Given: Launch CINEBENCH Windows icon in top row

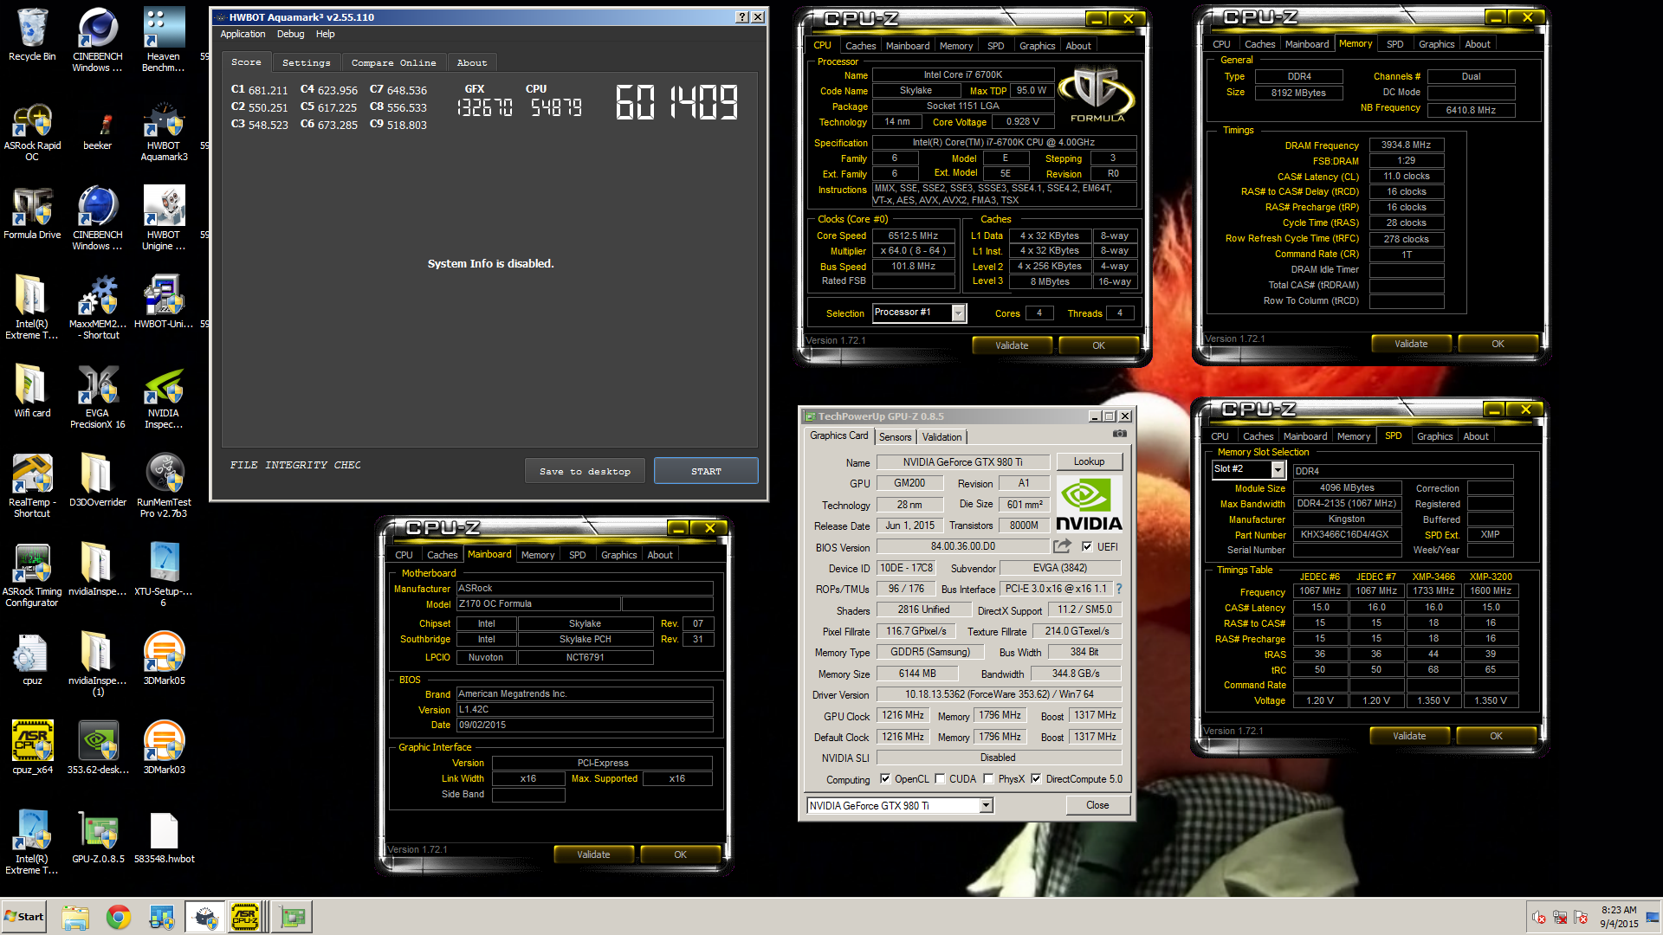Looking at the screenshot, I should pyautogui.click(x=97, y=40).
